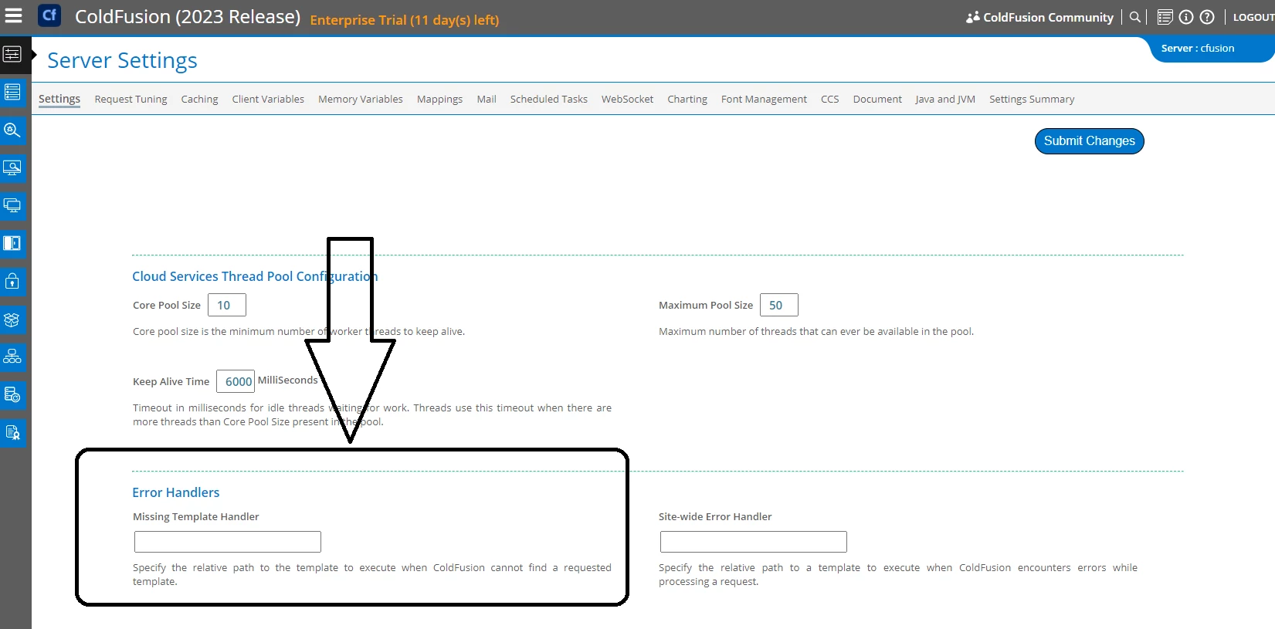Go to the Charting tab
Viewport: 1275px width, 629px height.
point(687,99)
